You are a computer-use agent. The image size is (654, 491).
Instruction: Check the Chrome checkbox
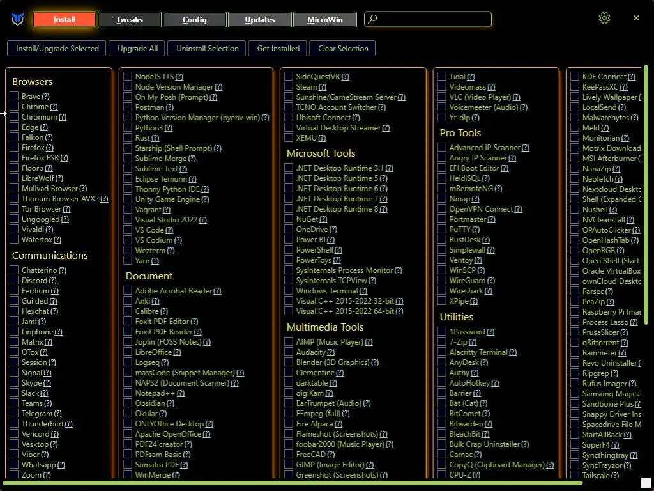tap(14, 107)
